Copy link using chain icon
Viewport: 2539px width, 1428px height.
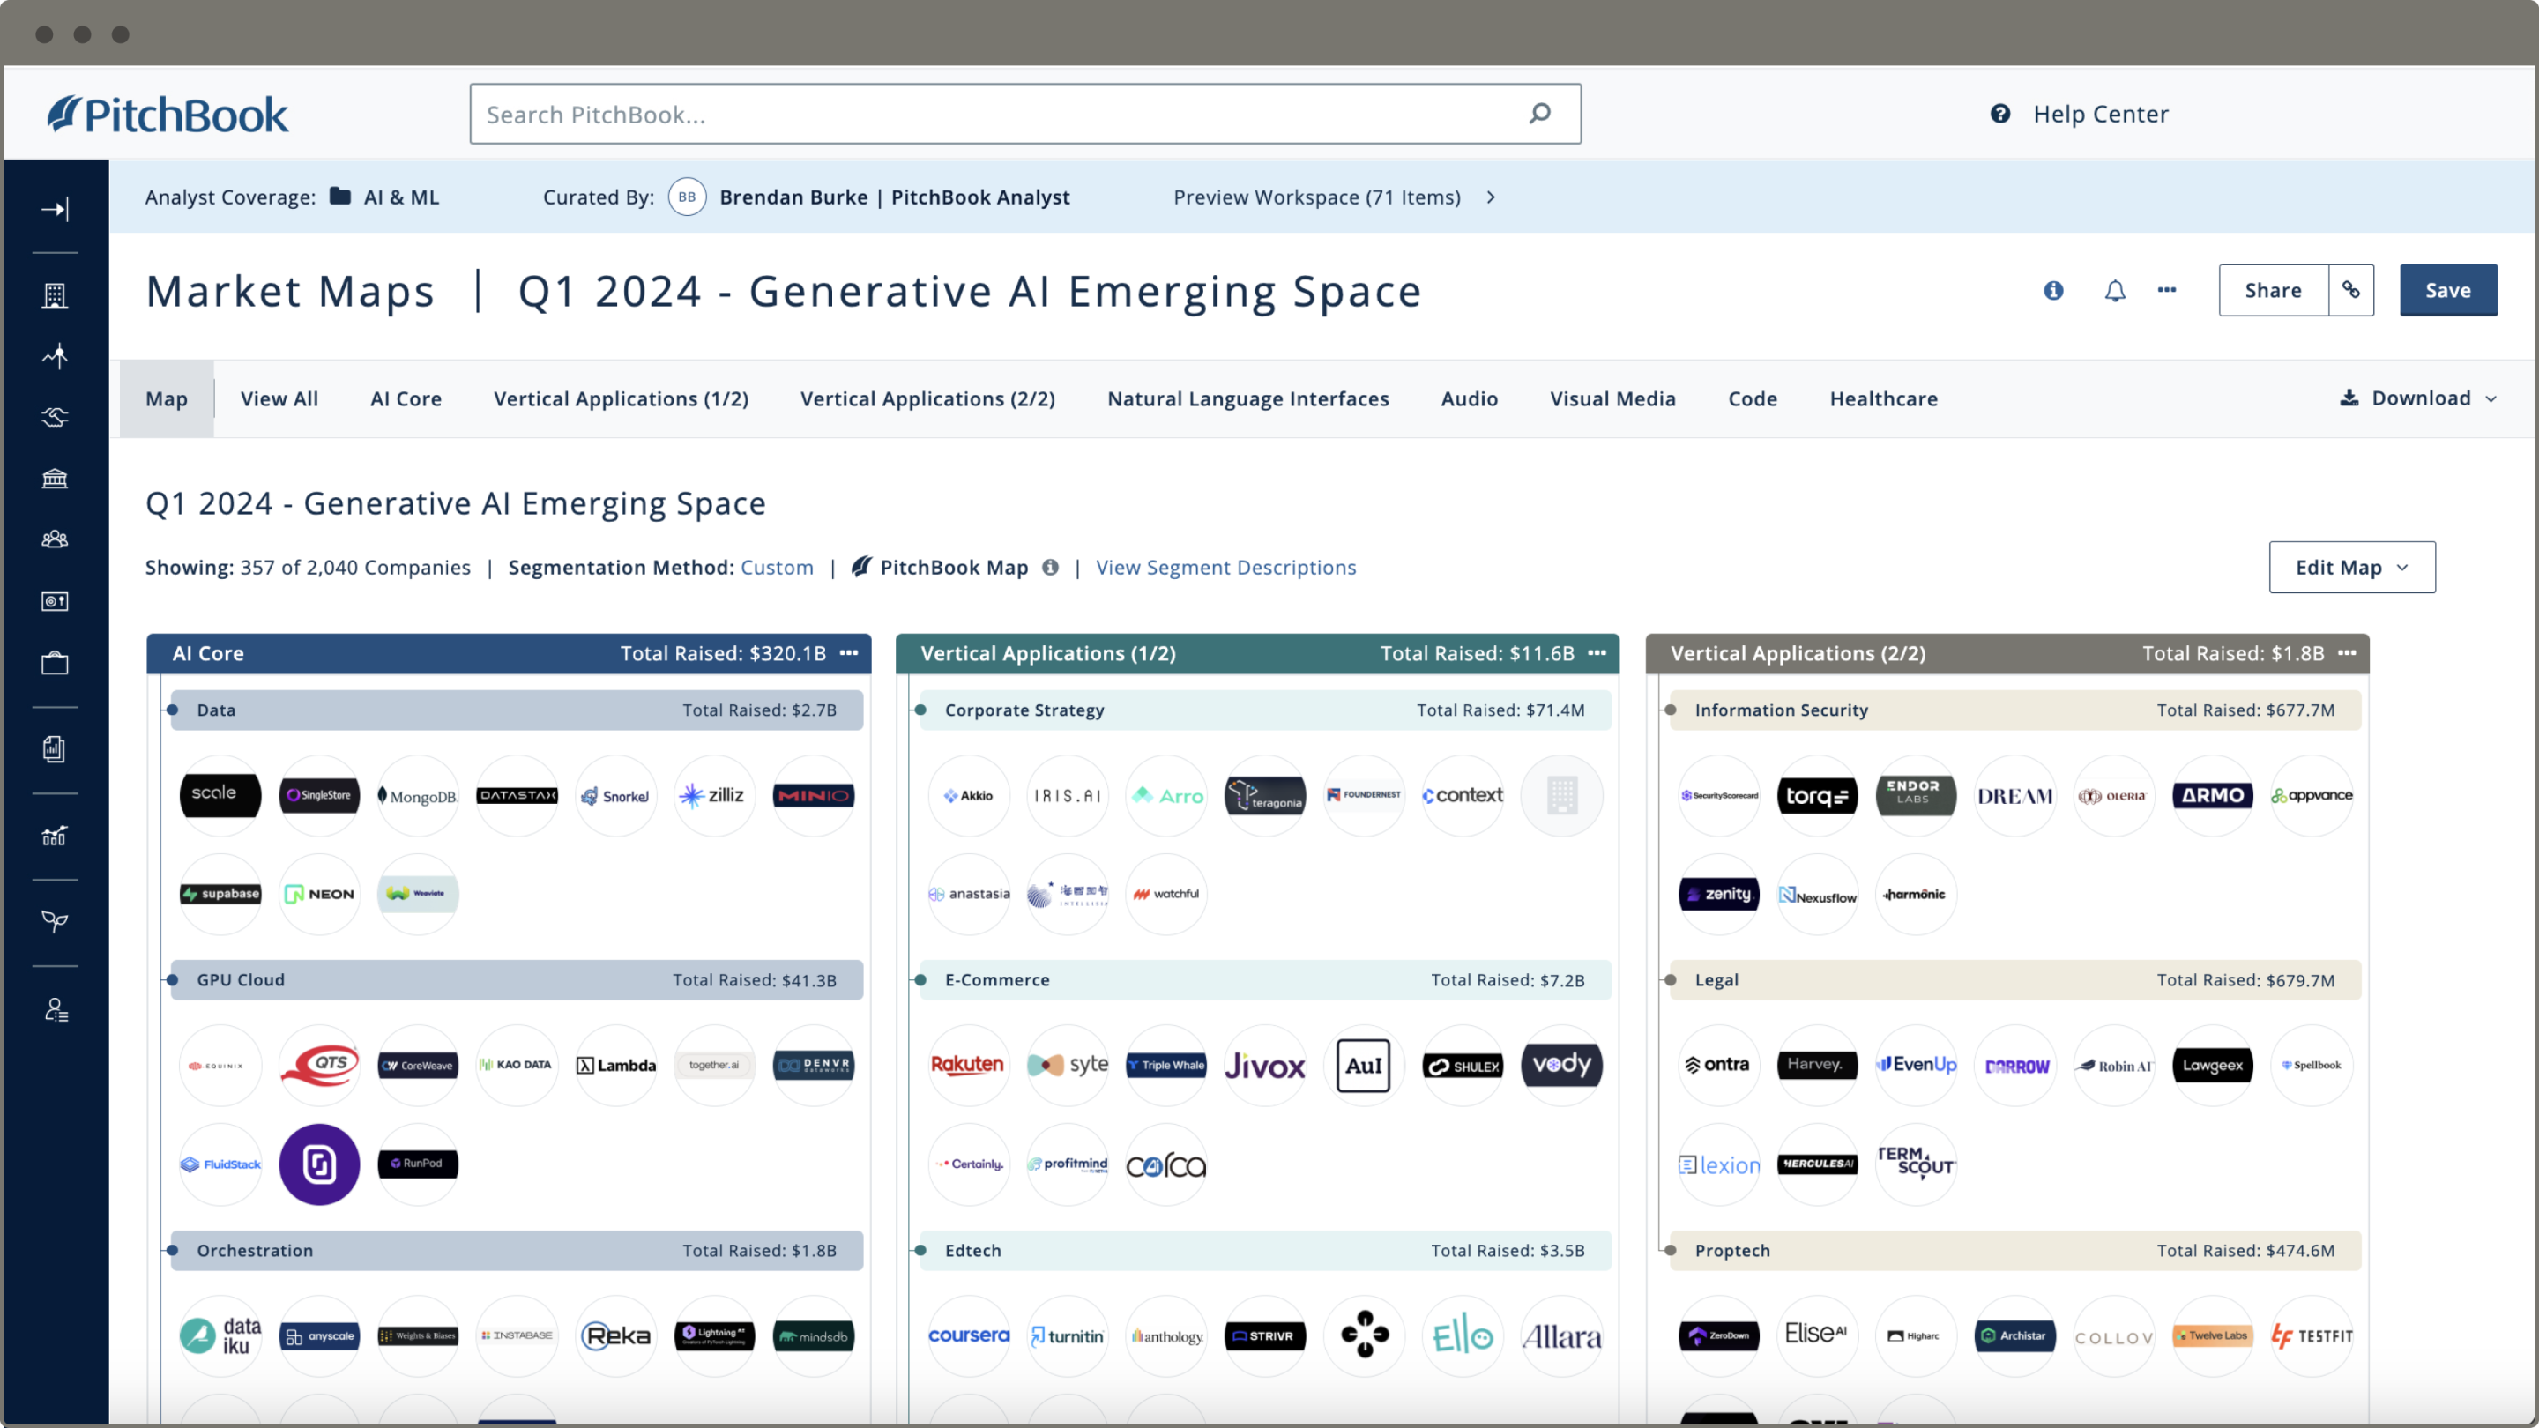(2350, 290)
